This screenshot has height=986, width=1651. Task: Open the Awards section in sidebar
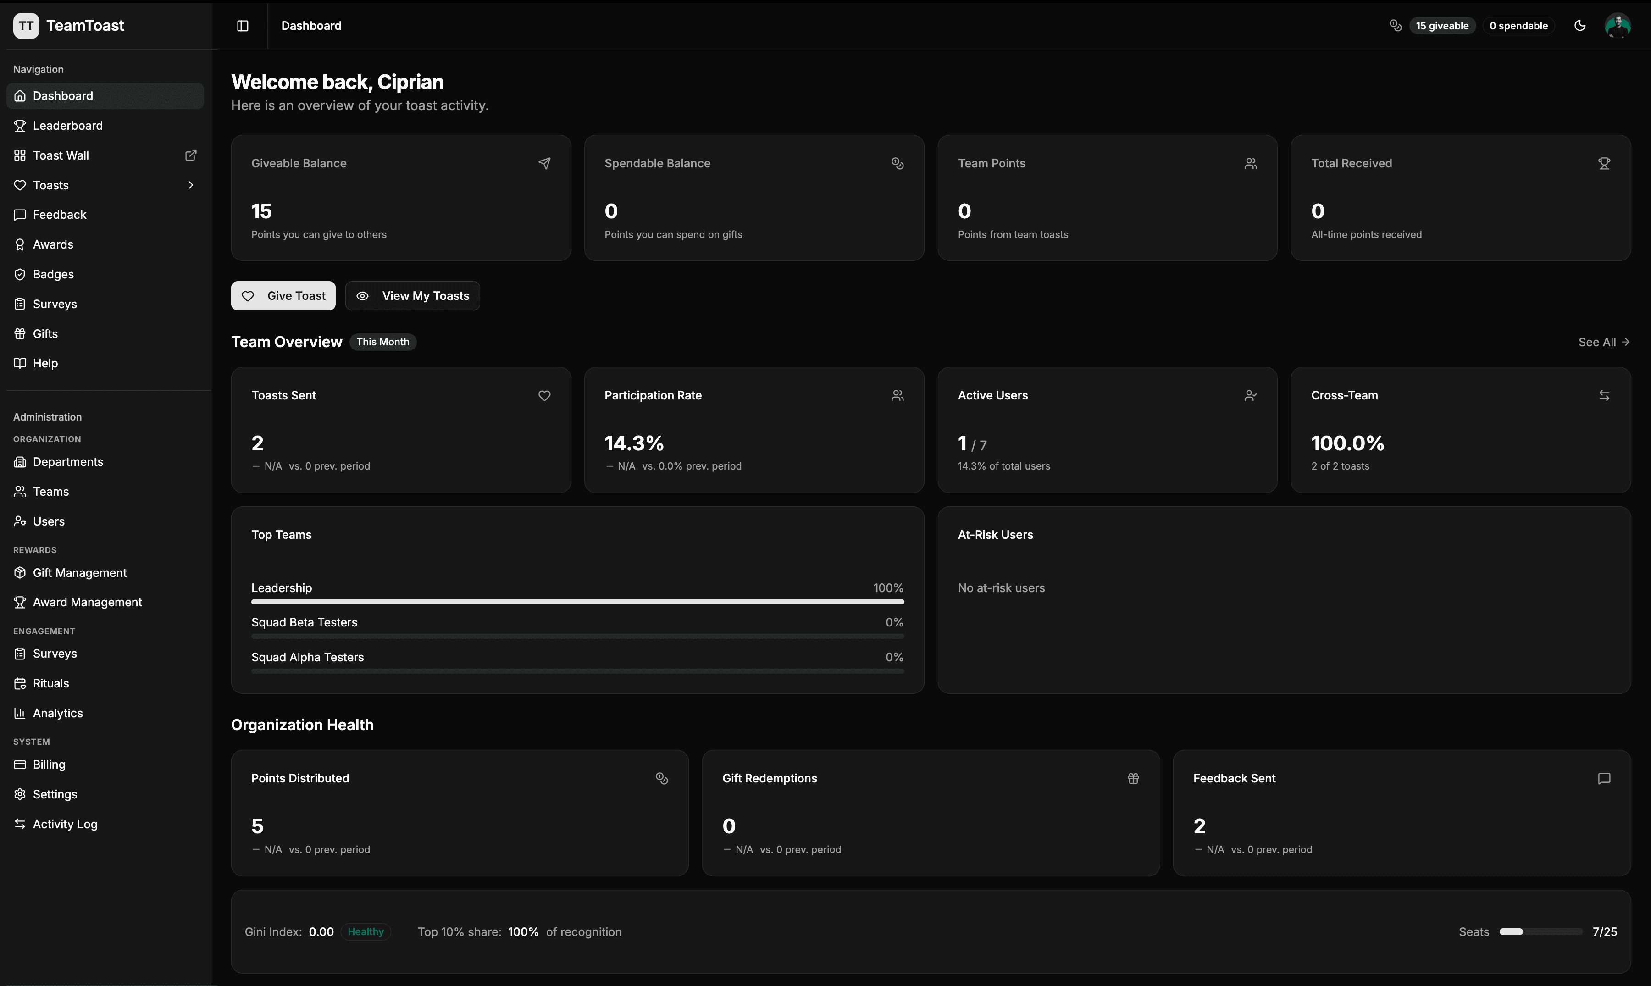coord(52,244)
